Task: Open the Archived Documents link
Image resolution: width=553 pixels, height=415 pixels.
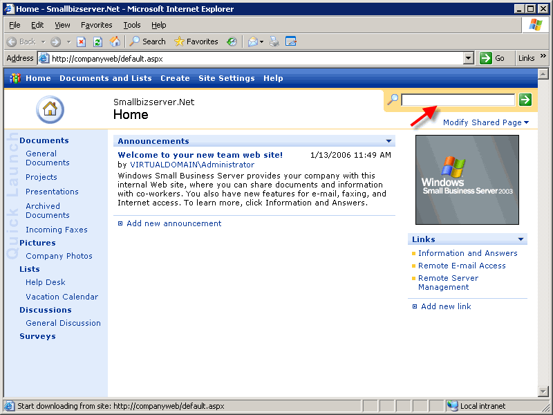Action: pos(47,211)
